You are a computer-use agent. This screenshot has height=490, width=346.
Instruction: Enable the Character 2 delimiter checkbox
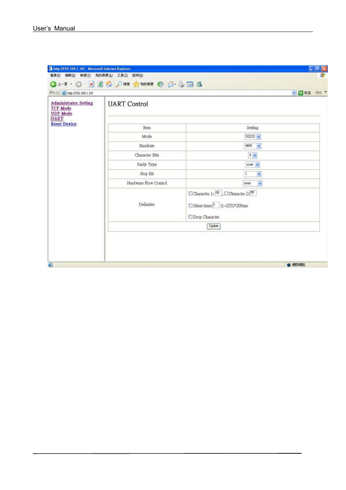point(226,193)
